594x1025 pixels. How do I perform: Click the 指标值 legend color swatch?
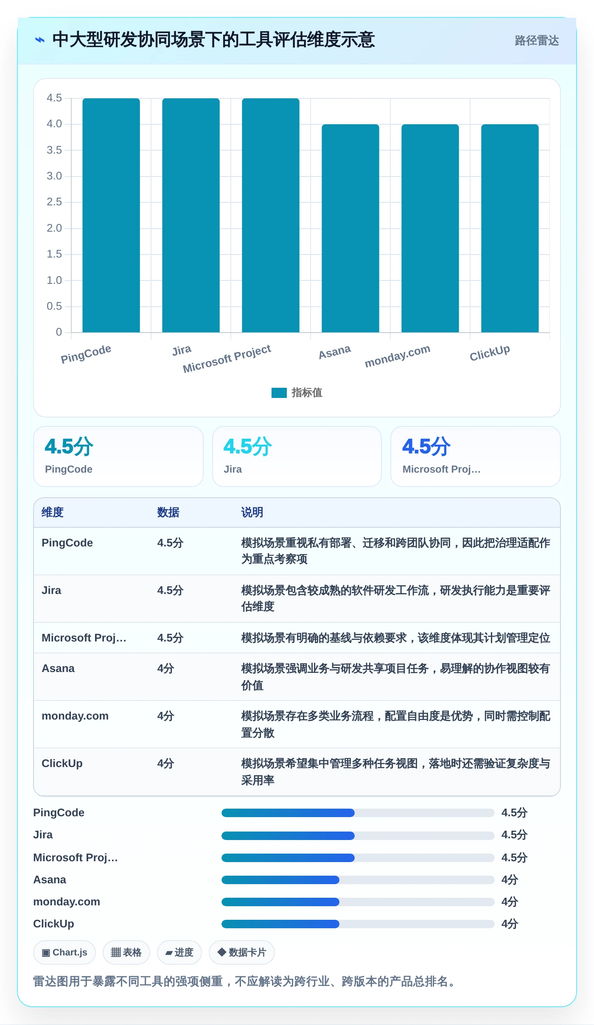[279, 393]
